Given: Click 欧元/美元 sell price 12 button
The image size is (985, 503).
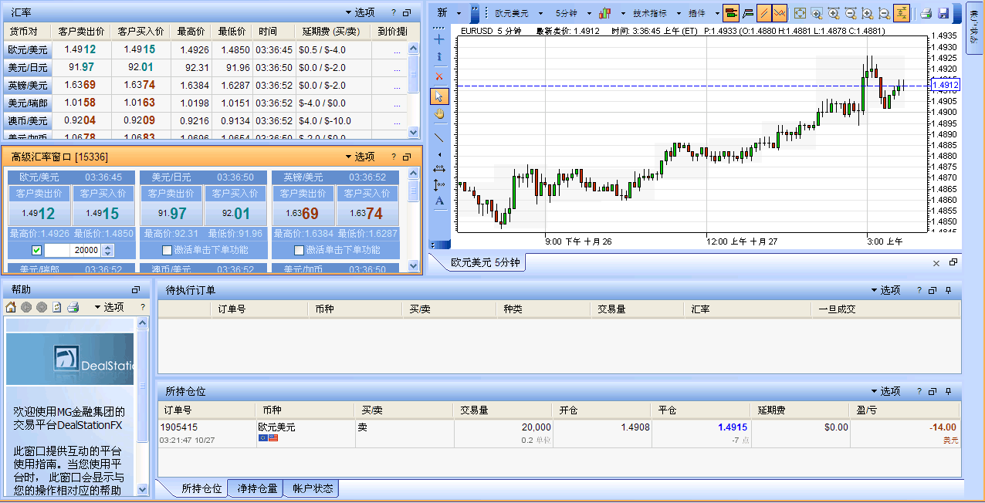Looking at the screenshot, I should click(39, 214).
